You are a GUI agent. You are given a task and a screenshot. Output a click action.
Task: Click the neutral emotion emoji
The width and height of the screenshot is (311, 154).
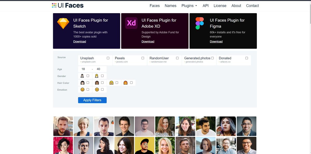click(x=97, y=90)
